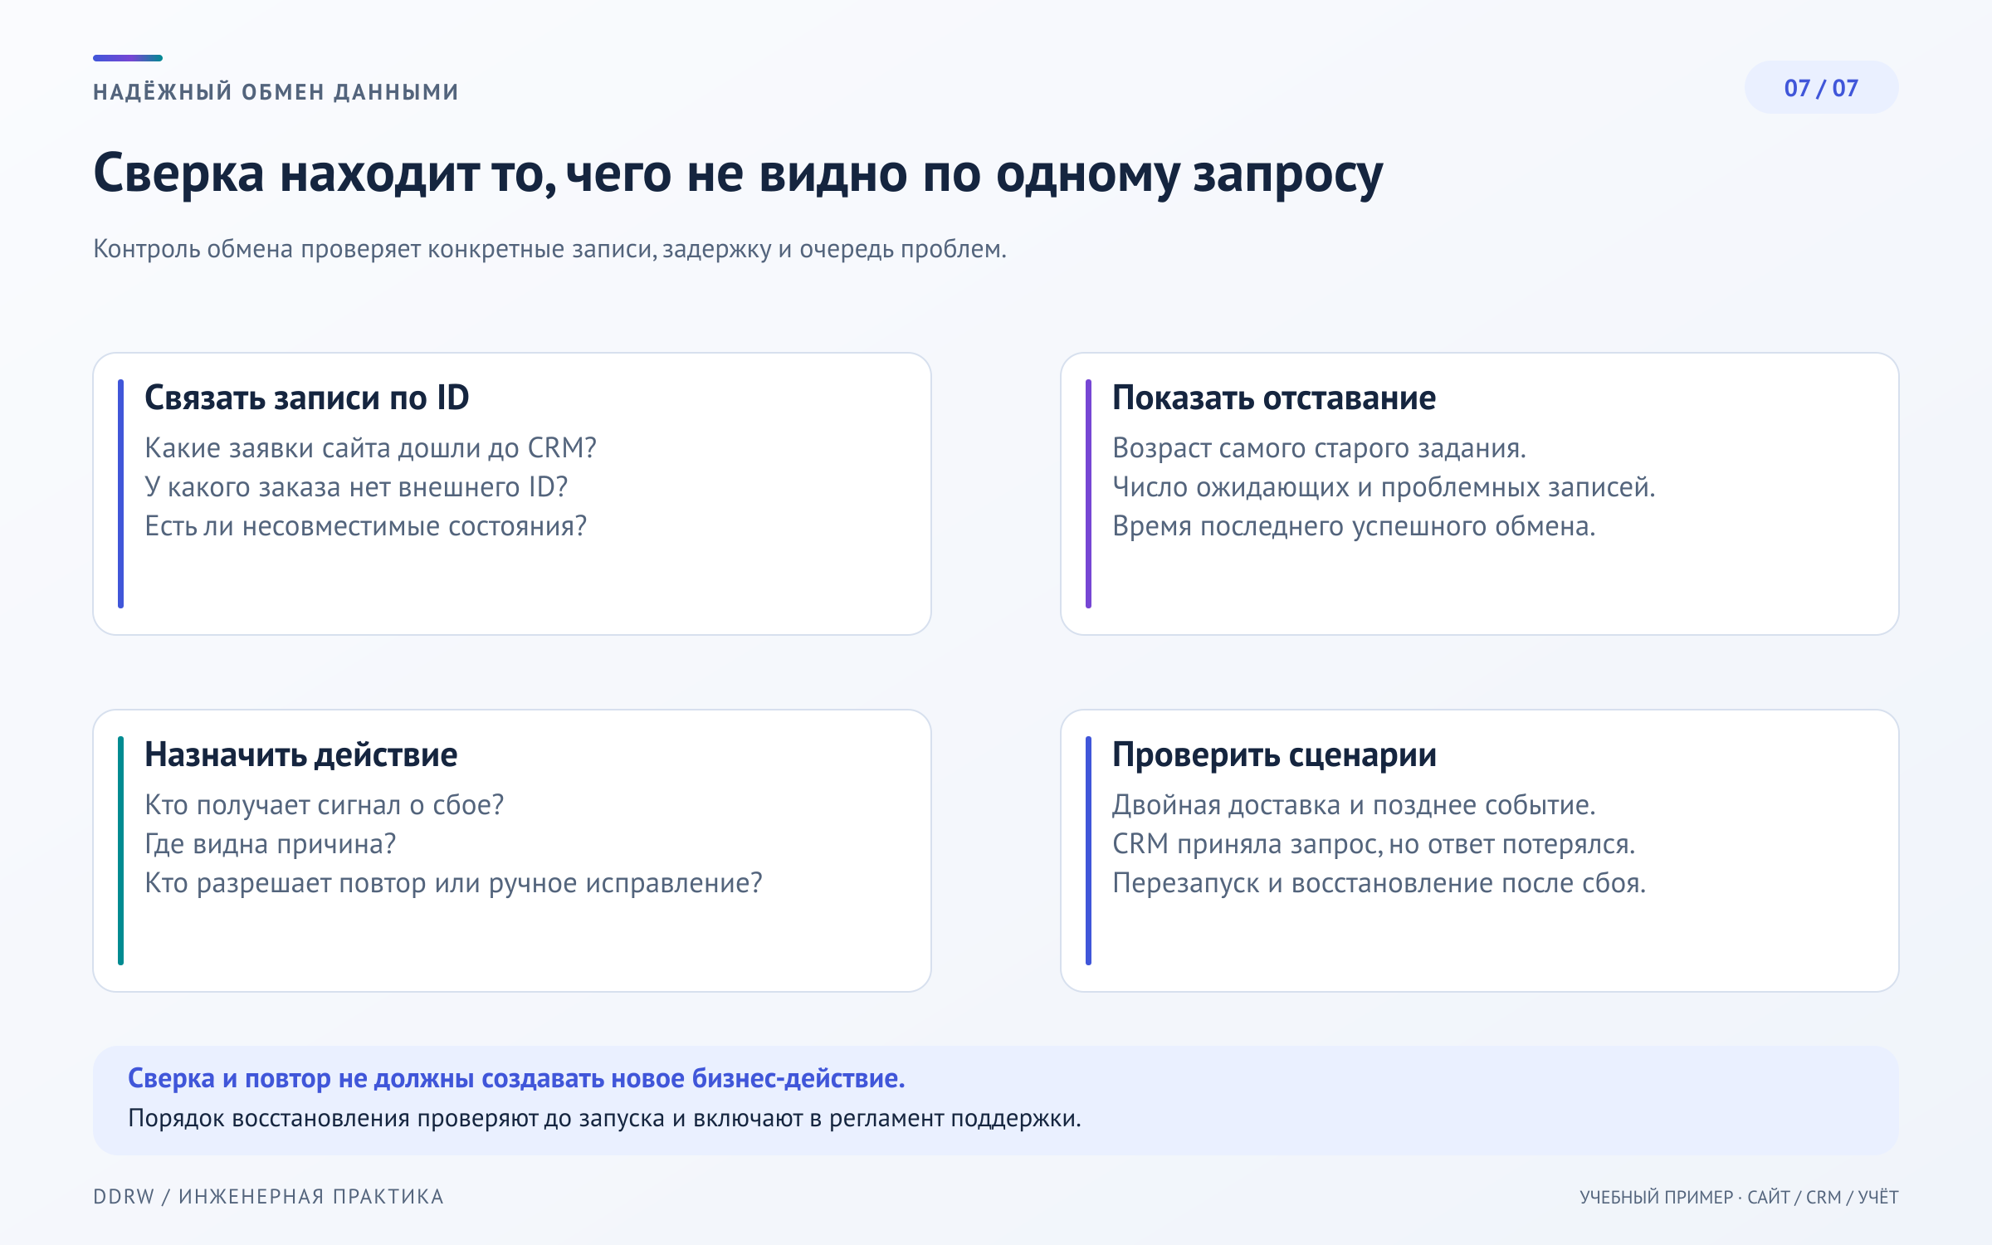Click the line Возраст самого старого задания.
This screenshot has height=1245, width=1992.
coord(1319,448)
